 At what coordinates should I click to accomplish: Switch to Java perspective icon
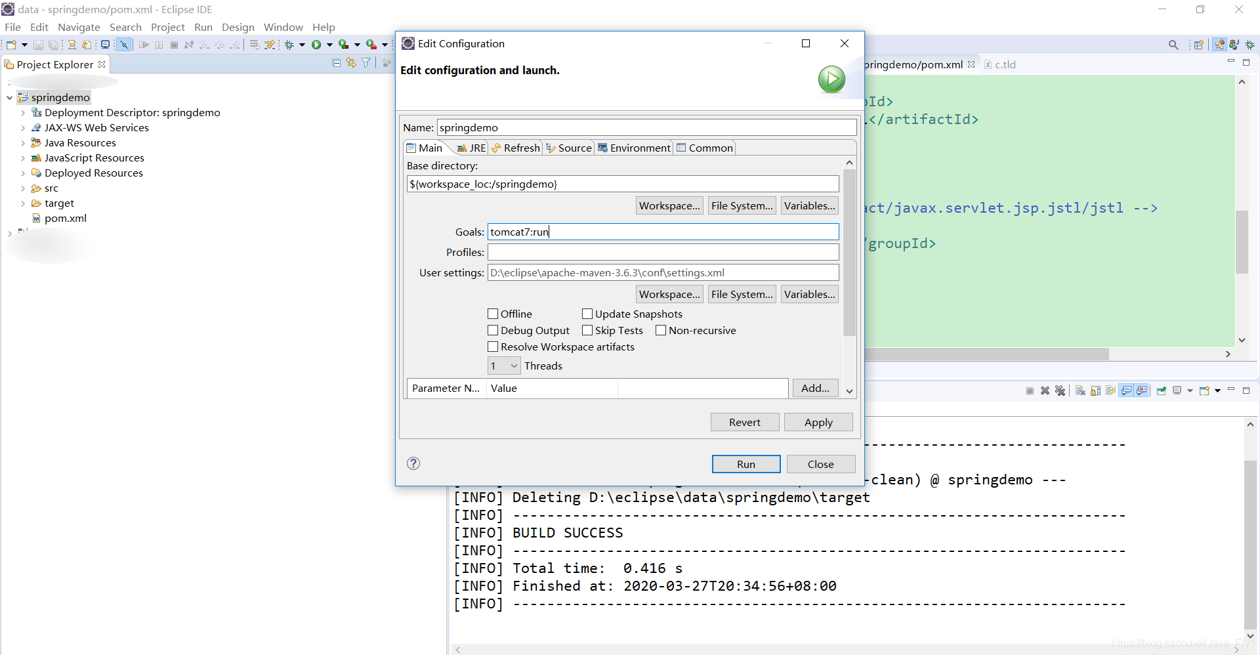click(1234, 45)
